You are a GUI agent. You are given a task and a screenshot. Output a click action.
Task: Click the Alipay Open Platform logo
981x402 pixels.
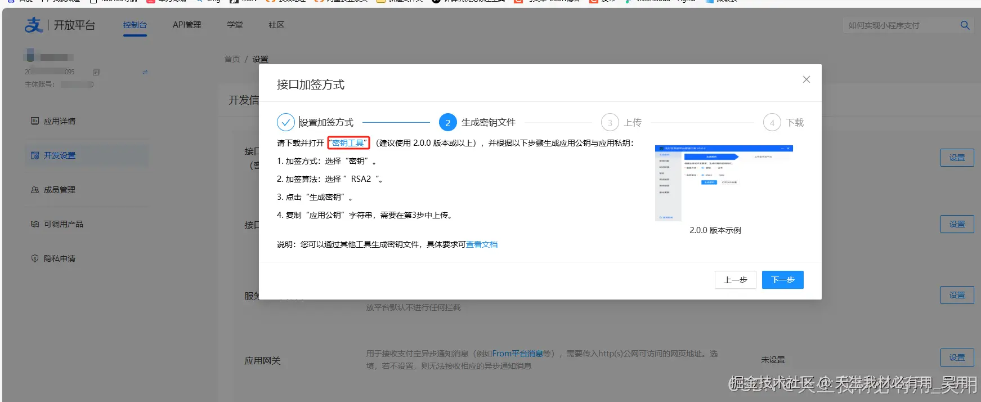click(x=60, y=25)
